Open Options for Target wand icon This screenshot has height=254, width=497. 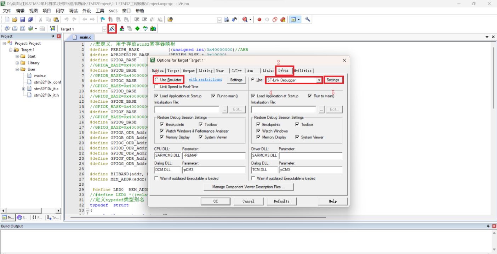point(112,29)
